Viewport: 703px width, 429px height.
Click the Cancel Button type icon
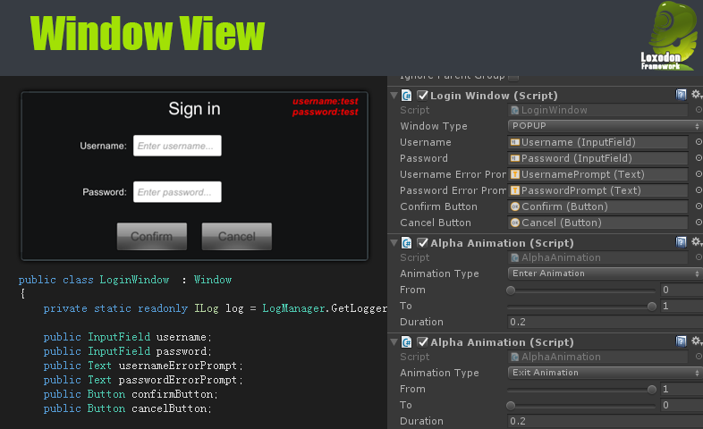(x=515, y=223)
